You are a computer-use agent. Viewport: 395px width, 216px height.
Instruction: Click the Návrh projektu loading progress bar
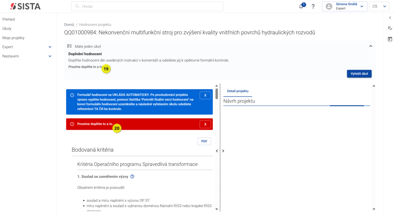click(x=297, y=105)
